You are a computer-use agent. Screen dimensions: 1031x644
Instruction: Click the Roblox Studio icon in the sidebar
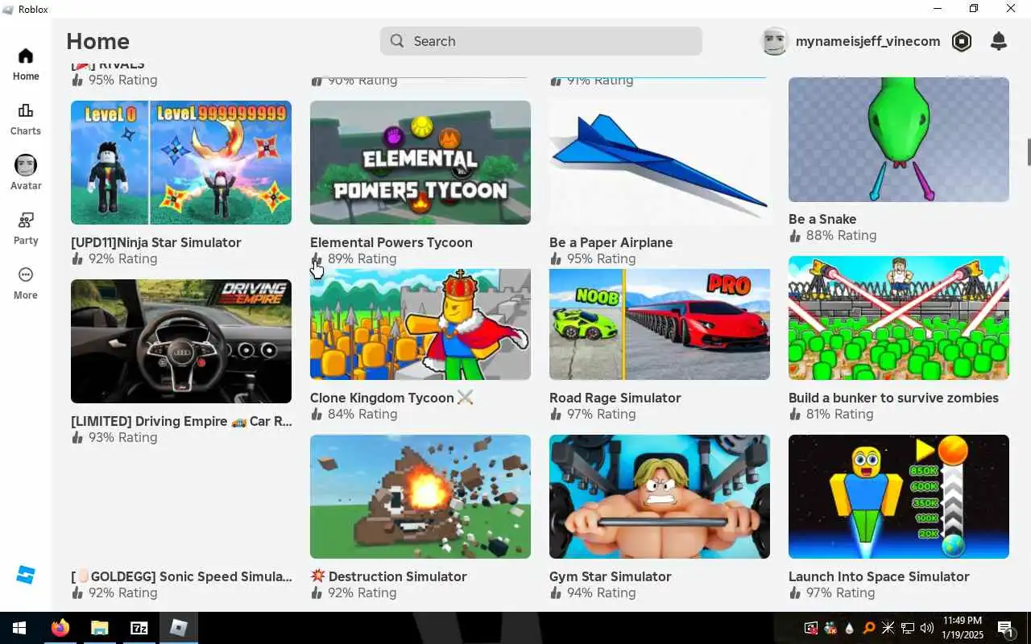26,575
